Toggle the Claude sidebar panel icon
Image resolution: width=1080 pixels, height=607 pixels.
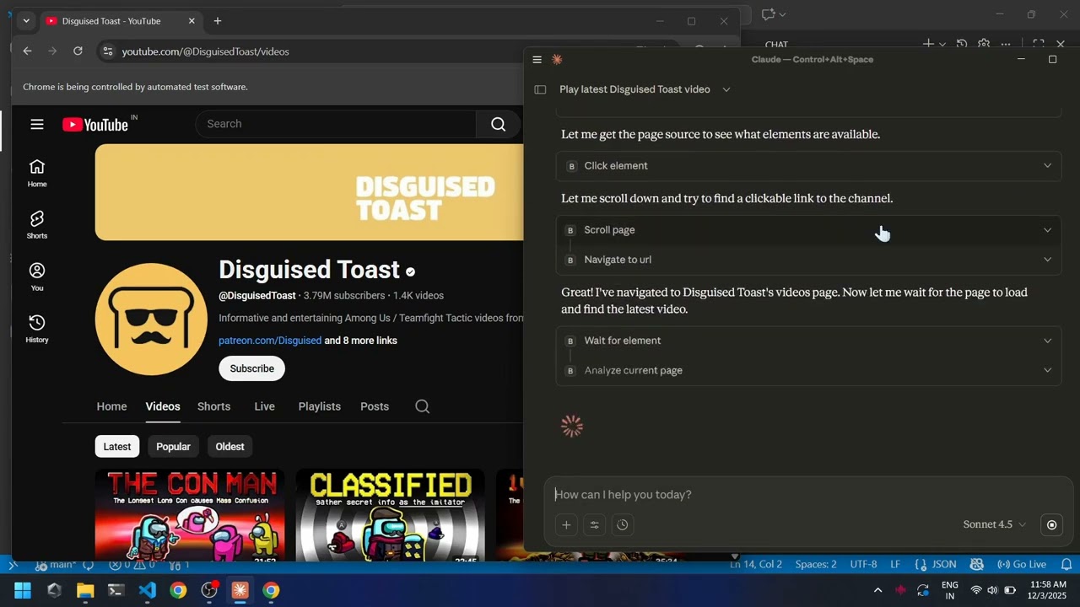click(540, 89)
